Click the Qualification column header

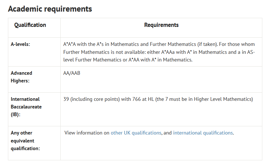(30, 25)
